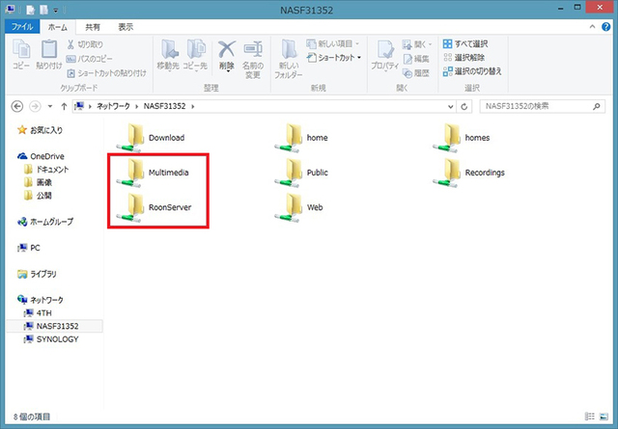The height and width of the screenshot is (429, 618).
Task: Select ライブラリ in navigation pane
Action: pos(37,274)
